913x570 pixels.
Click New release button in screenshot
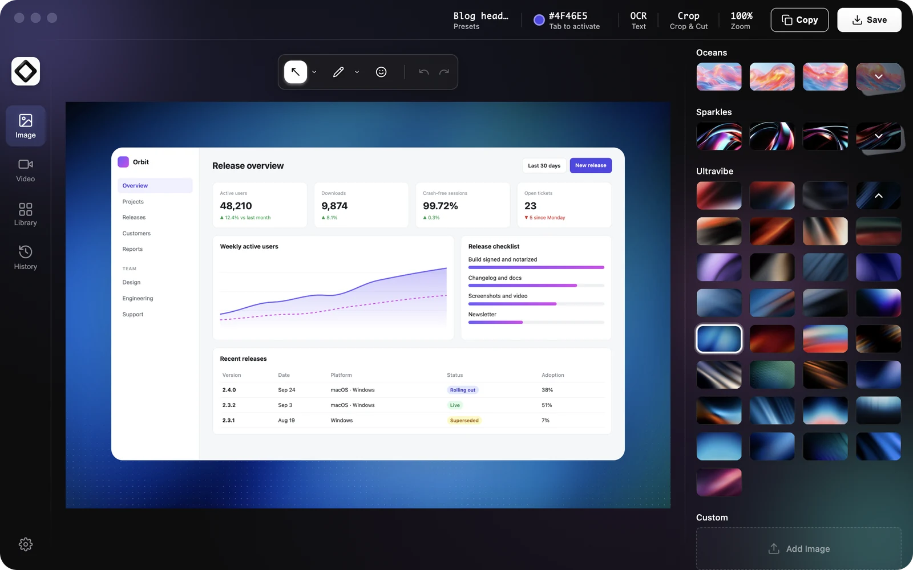tap(591, 165)
